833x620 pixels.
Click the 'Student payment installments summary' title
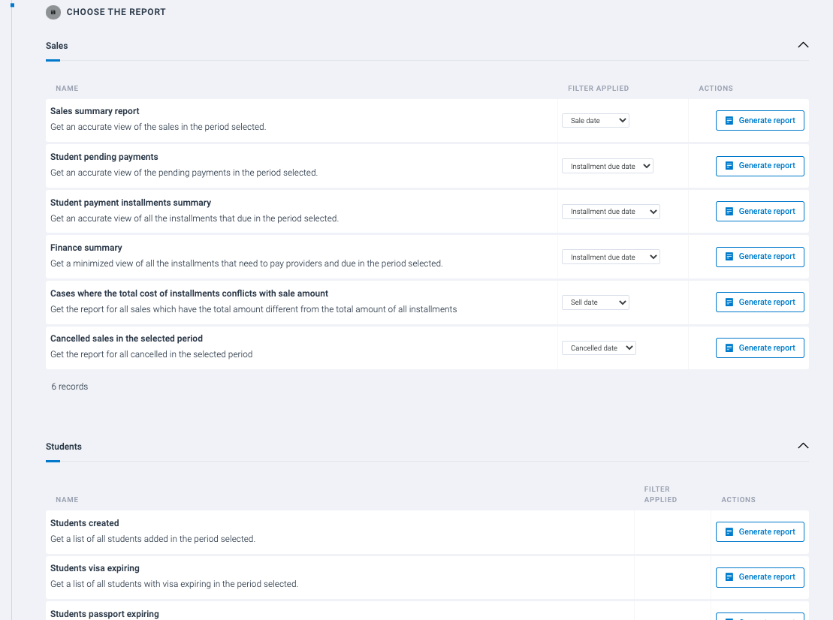tap(131, 202)
